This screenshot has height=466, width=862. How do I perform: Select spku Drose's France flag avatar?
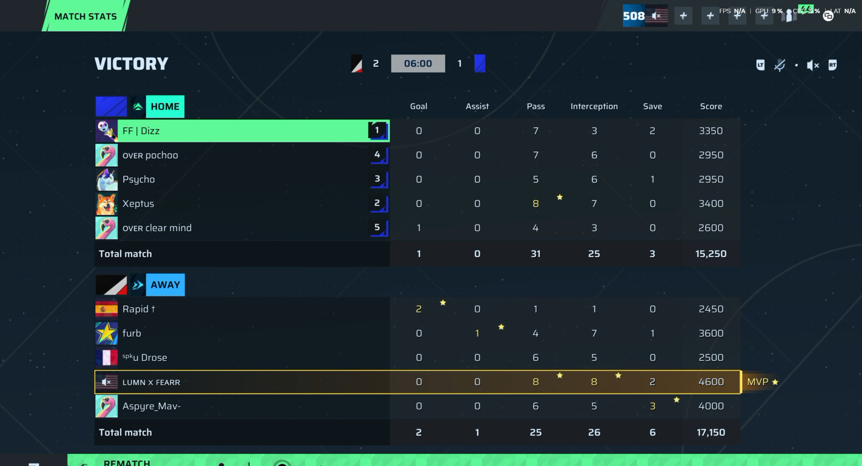tap(107, 358)
